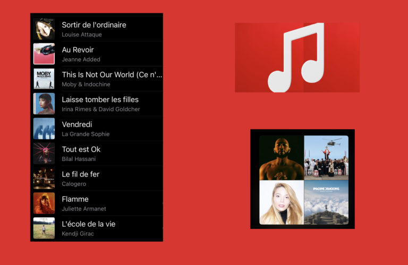
Task: Select the song title "Sortir de l'ordinaire"
Action: [94, 25]
